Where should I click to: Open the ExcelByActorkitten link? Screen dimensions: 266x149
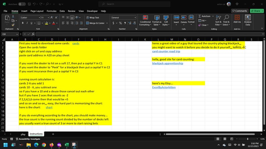click(x=164, y=87)
